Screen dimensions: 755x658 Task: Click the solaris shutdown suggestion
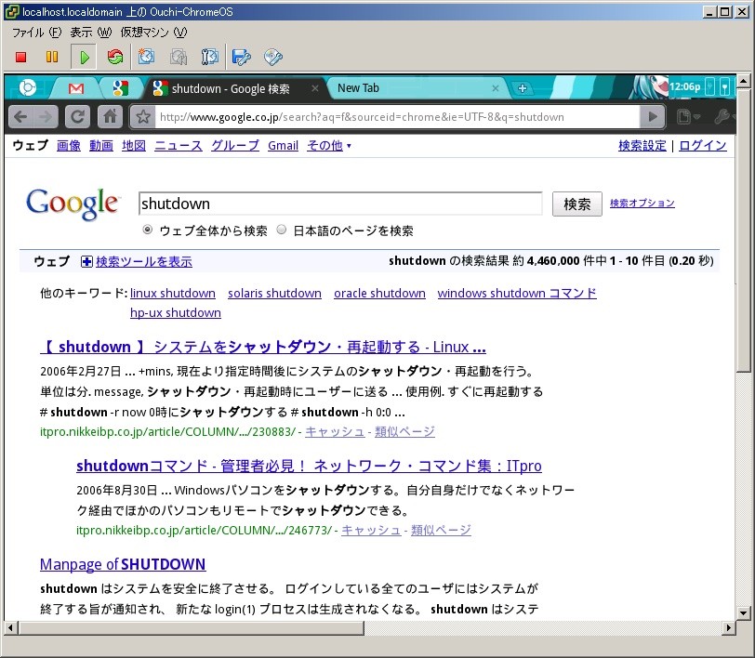click(274, 293)
